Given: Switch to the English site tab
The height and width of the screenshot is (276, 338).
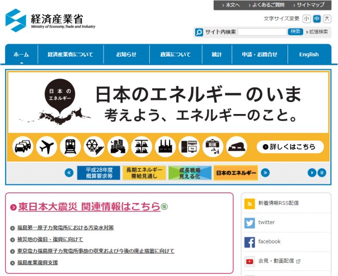Looking at the screenshot, I should (x=309, y=55).
